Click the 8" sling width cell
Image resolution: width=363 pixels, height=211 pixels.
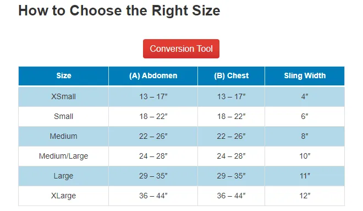pos(305,136)
